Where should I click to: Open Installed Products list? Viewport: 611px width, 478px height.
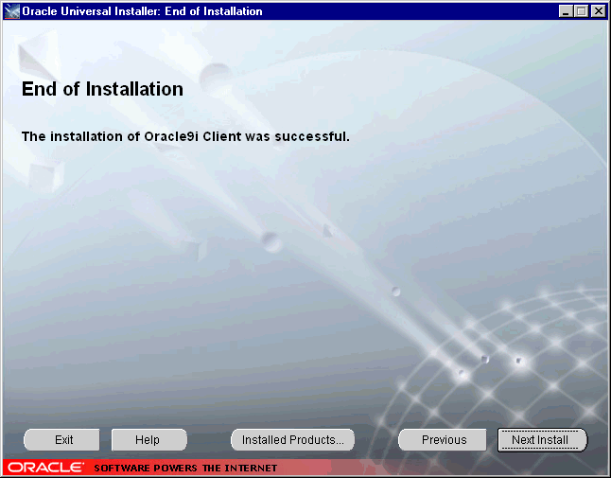click(292, 440)
